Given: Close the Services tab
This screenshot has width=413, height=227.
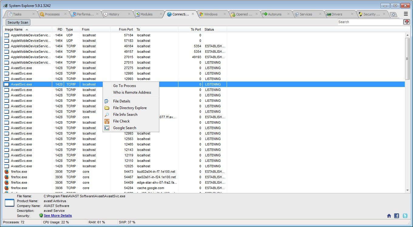Looking at the screenshot, I should (320, 14).
